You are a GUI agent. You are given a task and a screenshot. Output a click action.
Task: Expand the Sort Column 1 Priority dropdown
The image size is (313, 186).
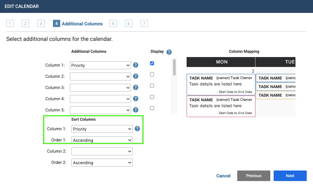tap(102, 129)
